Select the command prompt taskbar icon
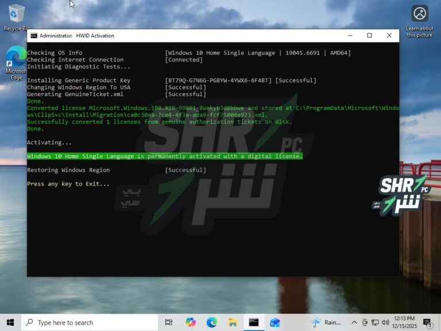The width and height of the screenshot is (441, 331). click(254, 322)
